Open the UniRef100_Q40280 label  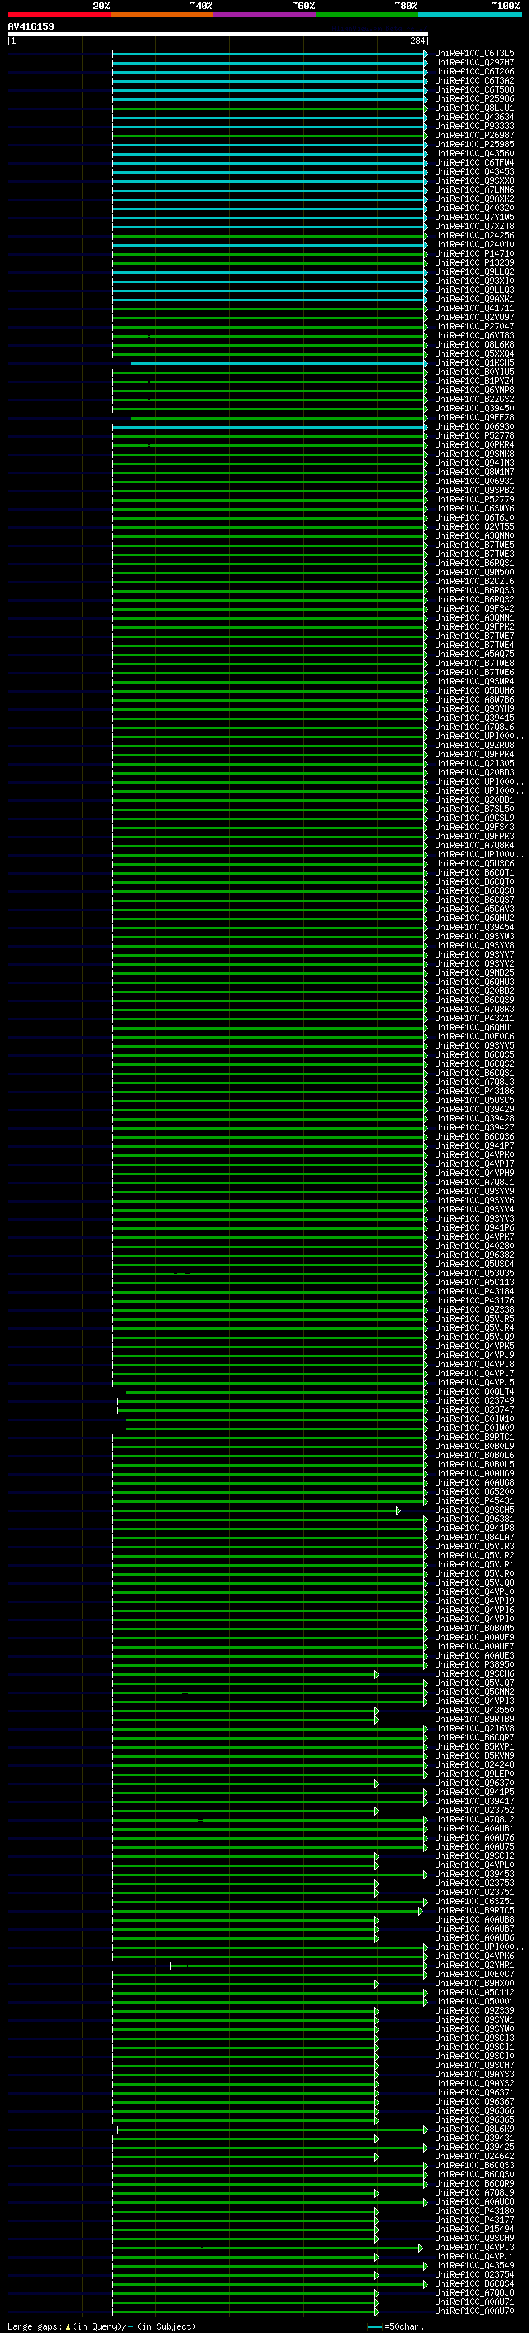click(474, 1246)
